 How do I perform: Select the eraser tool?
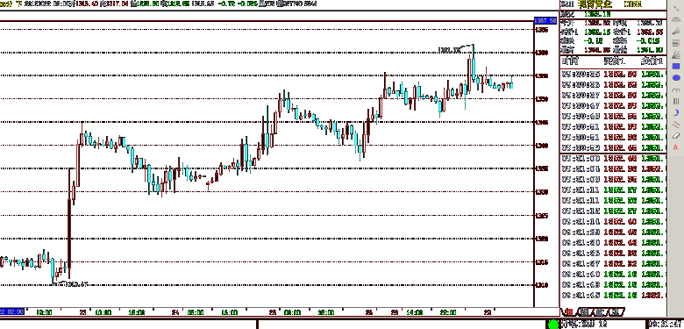tap(676, 136)
